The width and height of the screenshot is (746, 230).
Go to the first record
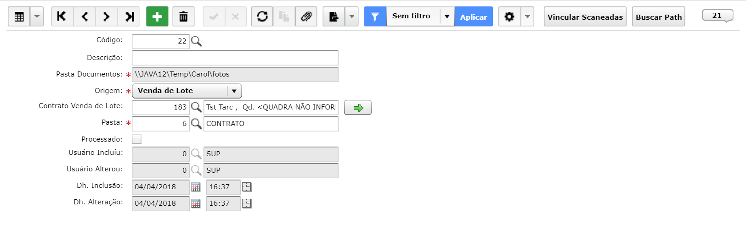[62, 16]
